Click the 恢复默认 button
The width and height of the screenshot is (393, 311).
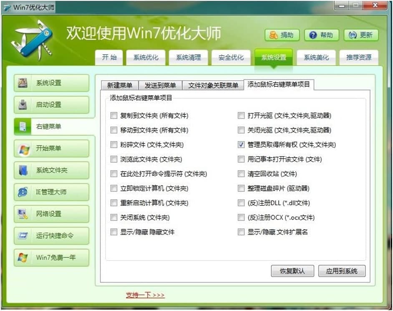pos(292,271)
